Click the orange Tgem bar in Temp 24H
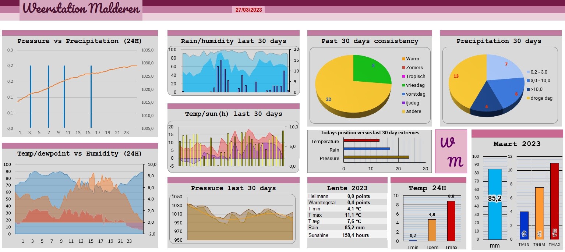 click(432, 230)
